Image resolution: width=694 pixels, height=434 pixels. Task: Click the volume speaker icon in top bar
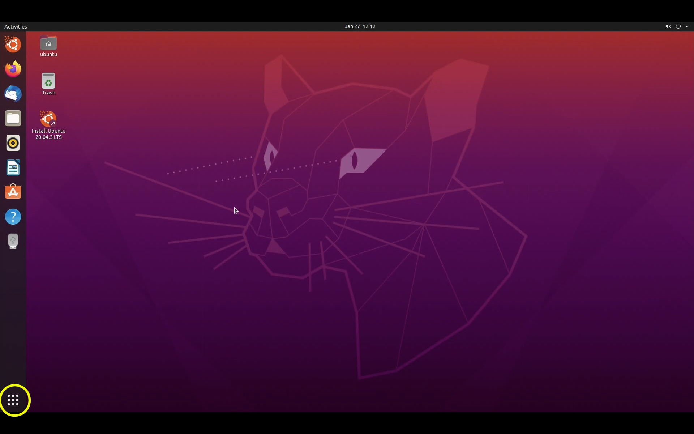coord(668,26)
